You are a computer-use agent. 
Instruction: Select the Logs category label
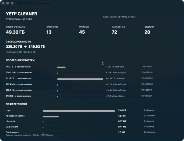(8, 110)
